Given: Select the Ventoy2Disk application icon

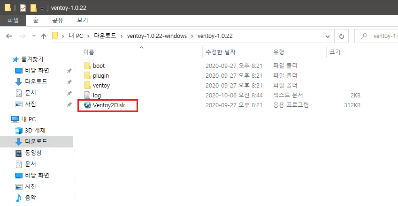Looking at the screenshot, I should click(87, 105).
